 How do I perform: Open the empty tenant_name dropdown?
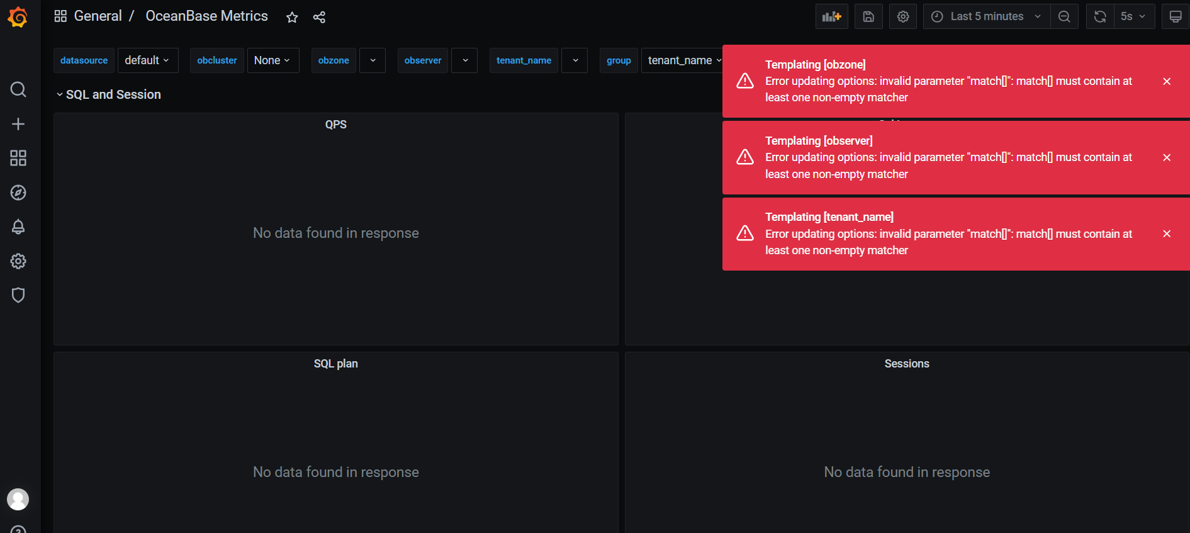click(x=575, y=60)
